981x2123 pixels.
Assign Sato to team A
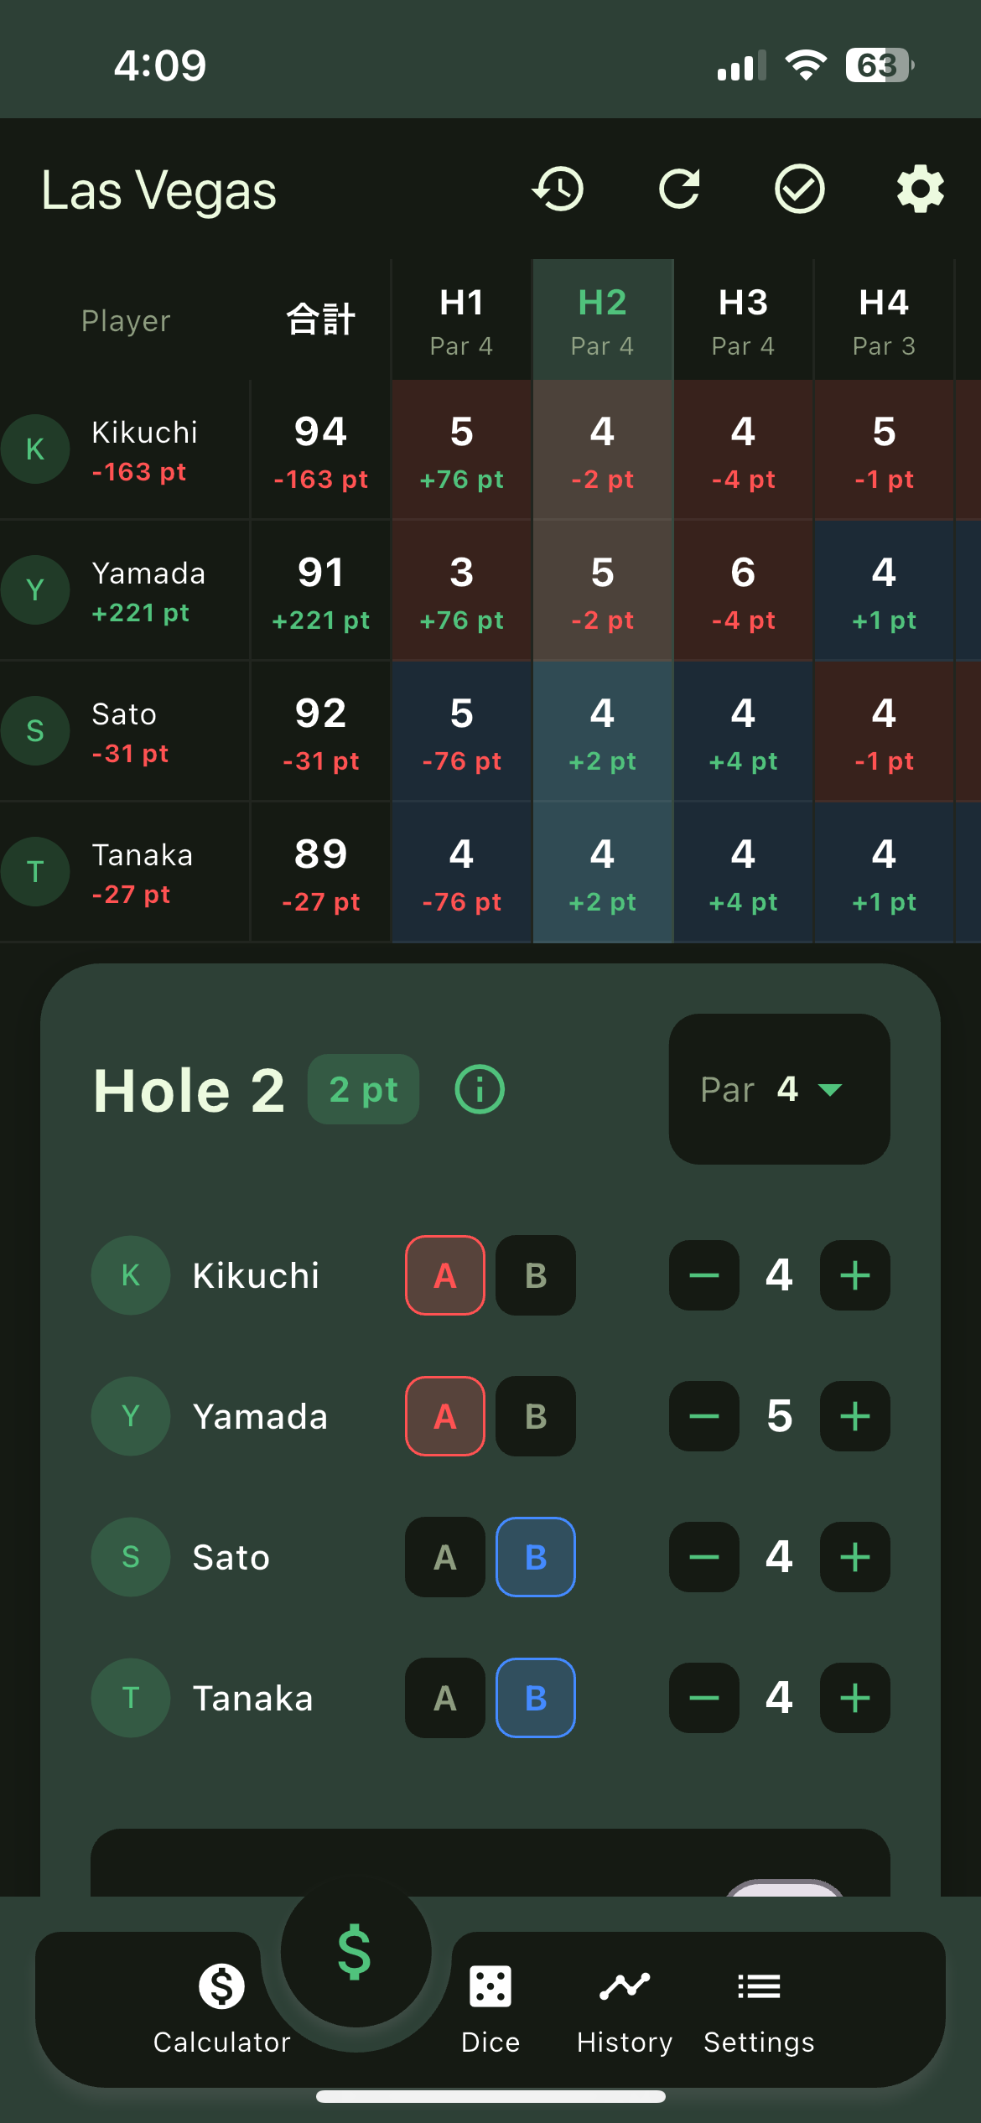445,1557
